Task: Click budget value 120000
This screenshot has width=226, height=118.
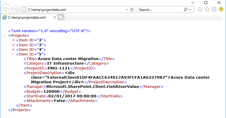Action: 51,91
